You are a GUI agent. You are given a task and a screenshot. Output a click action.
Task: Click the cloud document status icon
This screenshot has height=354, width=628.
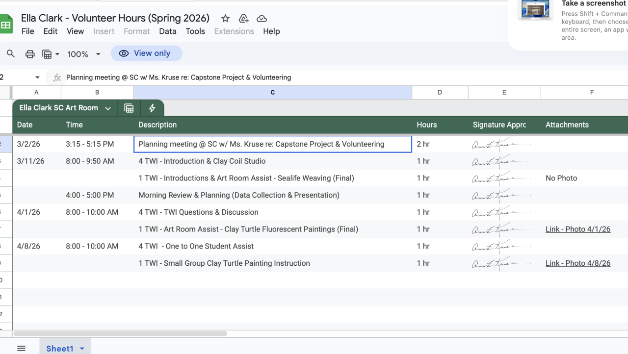pos(262,19)
